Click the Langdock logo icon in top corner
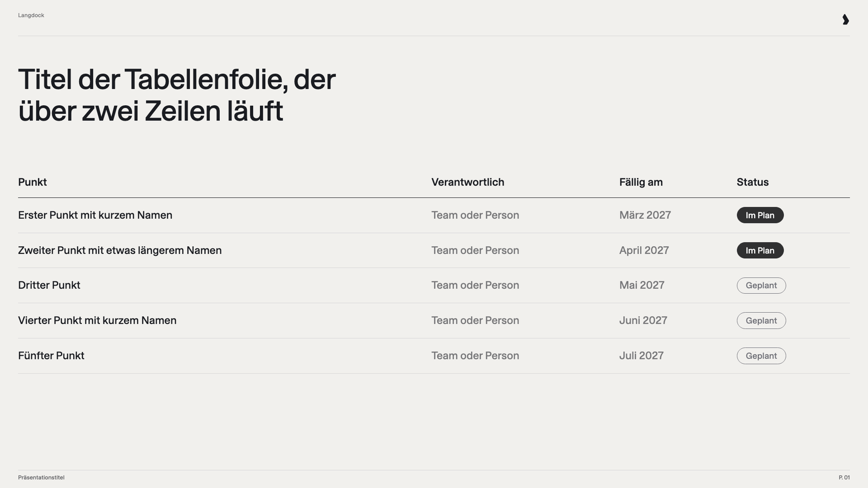This screenshot has height=488, width=868. click(845, 20)
